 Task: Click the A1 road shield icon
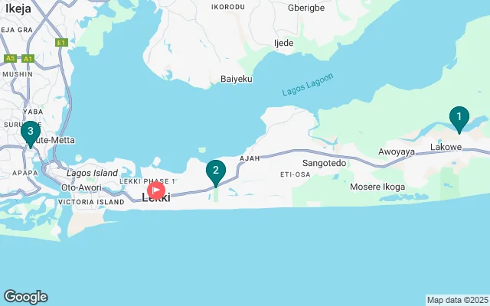tap(28, 58)
